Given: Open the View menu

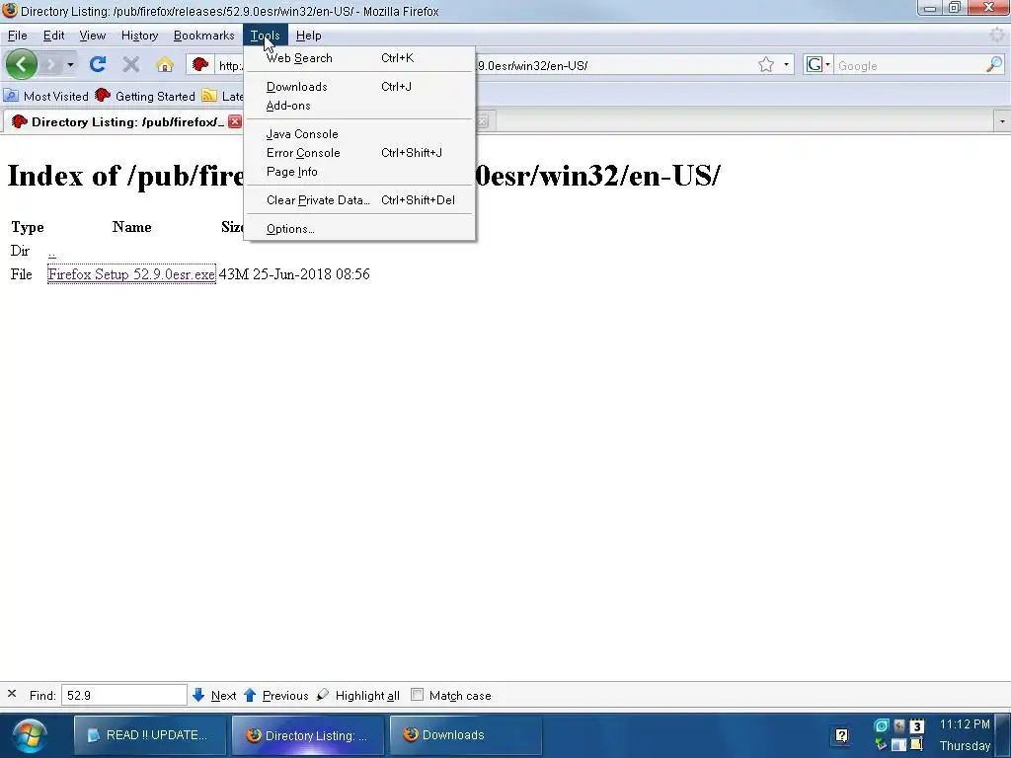Looking at the screenshot, I should click(92, 36).
